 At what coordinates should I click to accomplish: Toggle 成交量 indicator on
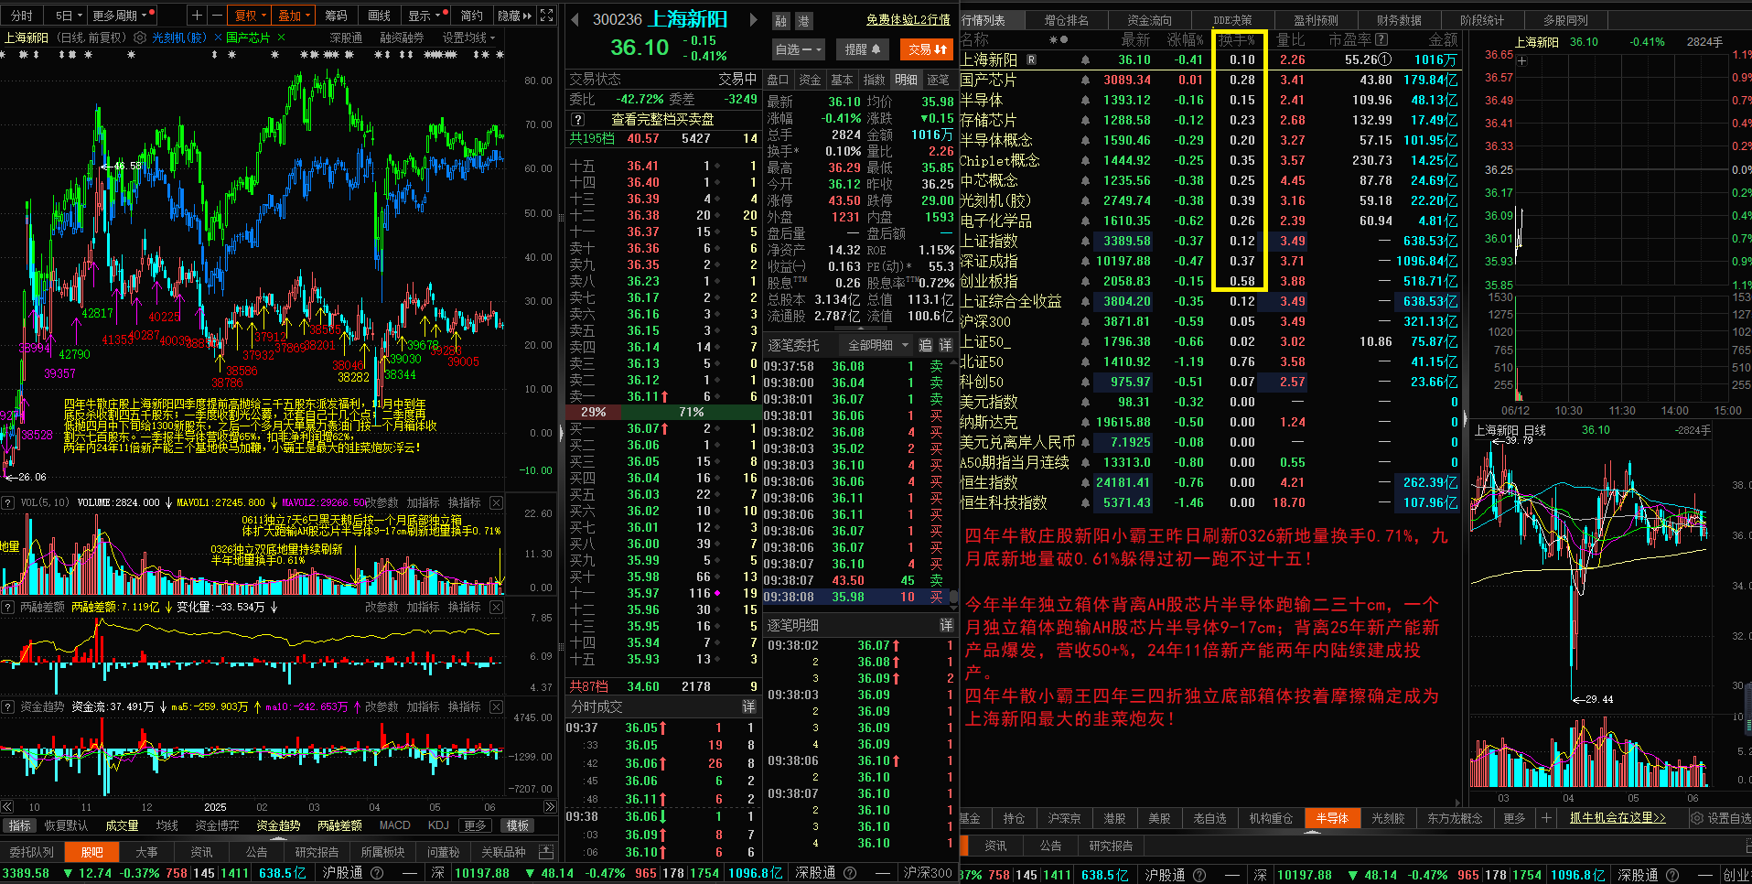(x=122, y=825)
